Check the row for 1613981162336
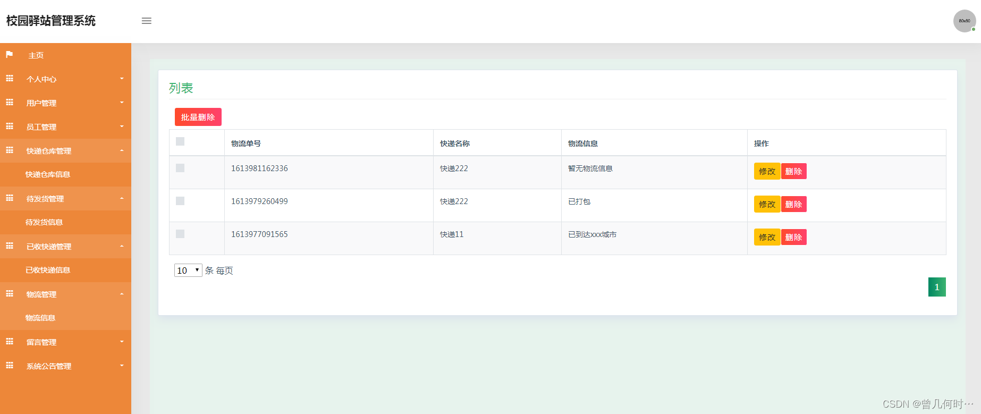The image size is (981, 414). (x=180, y=168)
